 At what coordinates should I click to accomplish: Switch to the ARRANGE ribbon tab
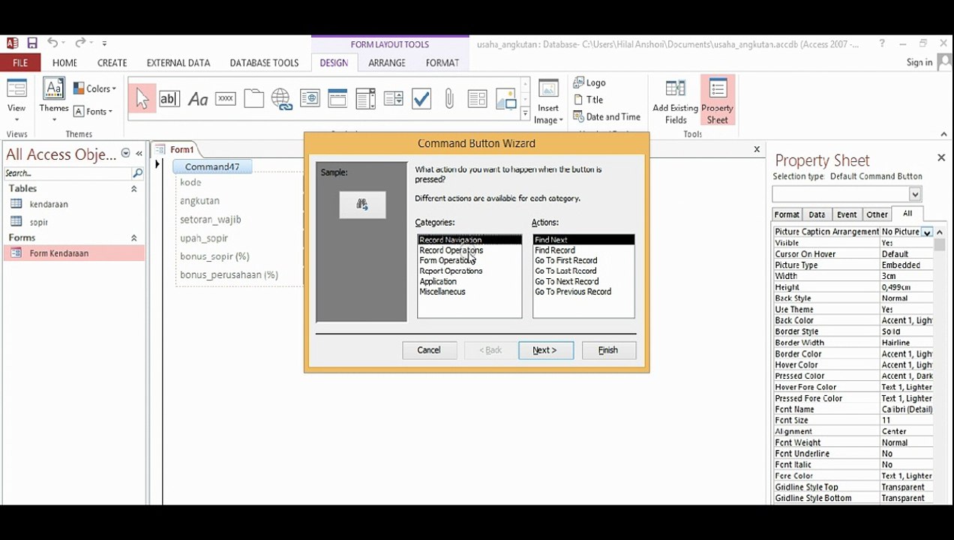(x=387, y=63)
